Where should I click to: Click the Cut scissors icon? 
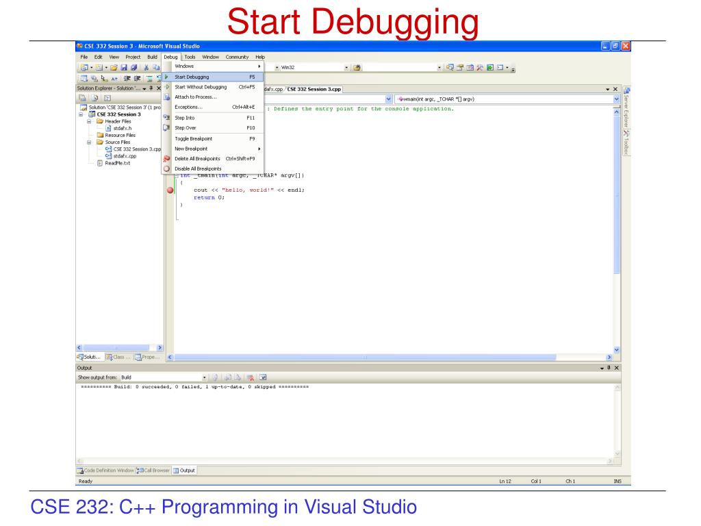click(x=146, y=68)
